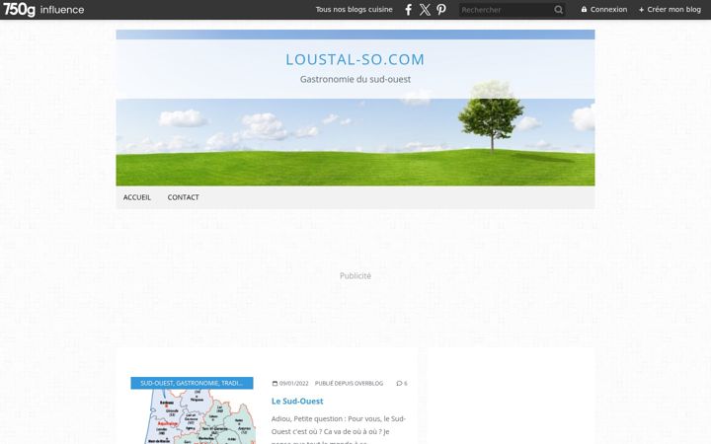Click the comment bubble icon on Le Sud-Ouest post
This screenshot has height=444, width=711.
(x=399, y=383)
